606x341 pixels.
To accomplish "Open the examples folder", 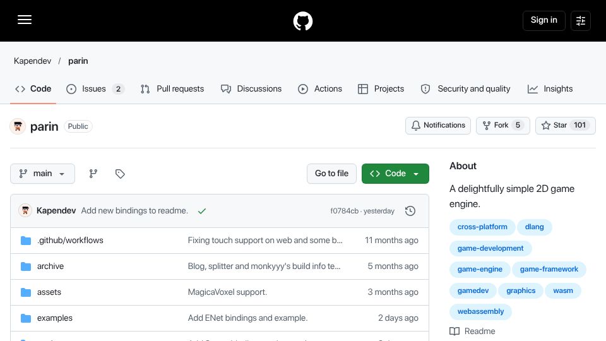I will click(54, 318).
